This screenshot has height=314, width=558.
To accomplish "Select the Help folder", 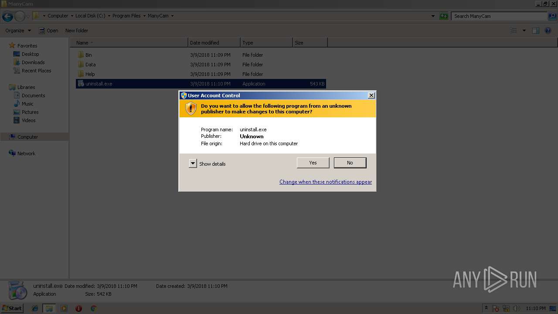I will (x=201, y=74).
